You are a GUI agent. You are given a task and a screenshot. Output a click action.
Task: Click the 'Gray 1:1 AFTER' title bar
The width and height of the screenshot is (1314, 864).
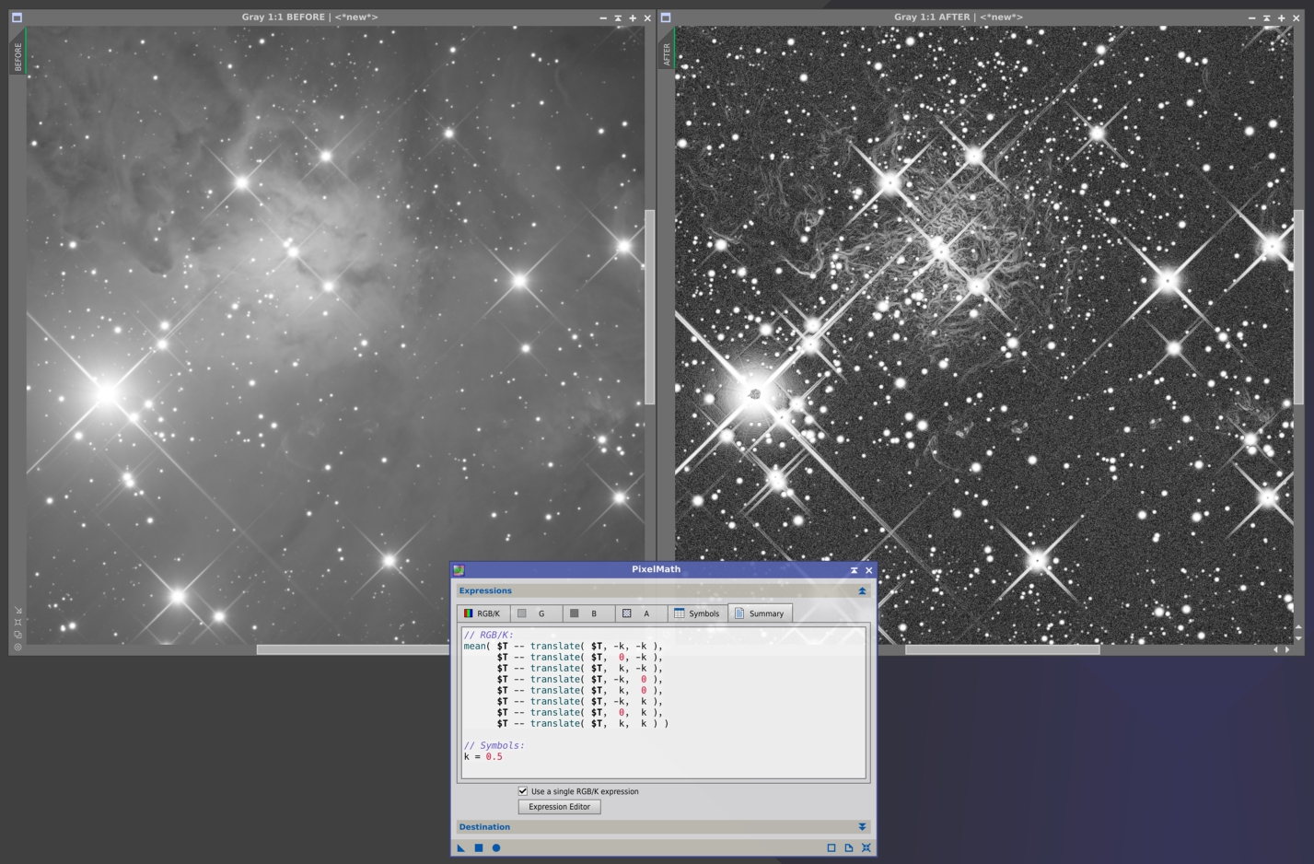pos(959,18)
